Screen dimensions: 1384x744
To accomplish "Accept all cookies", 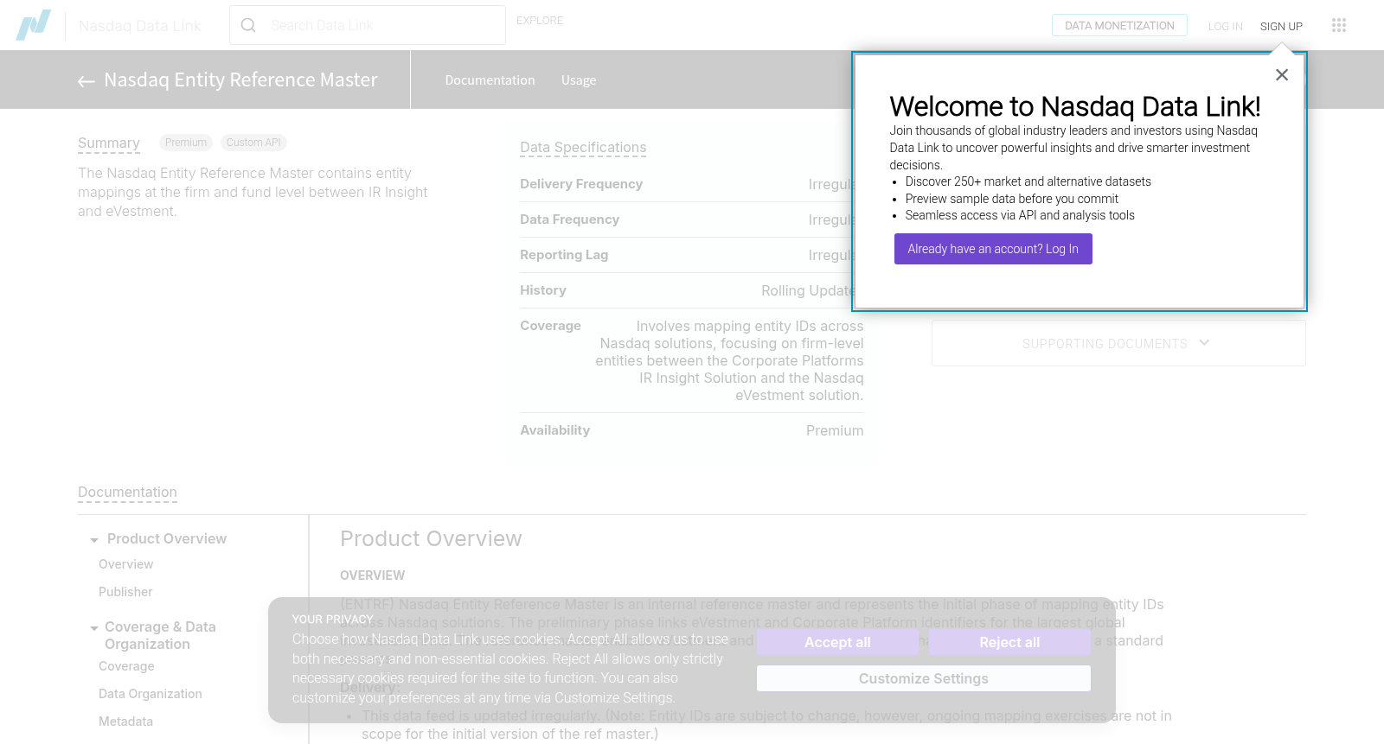I will click(x=837, y=642).
